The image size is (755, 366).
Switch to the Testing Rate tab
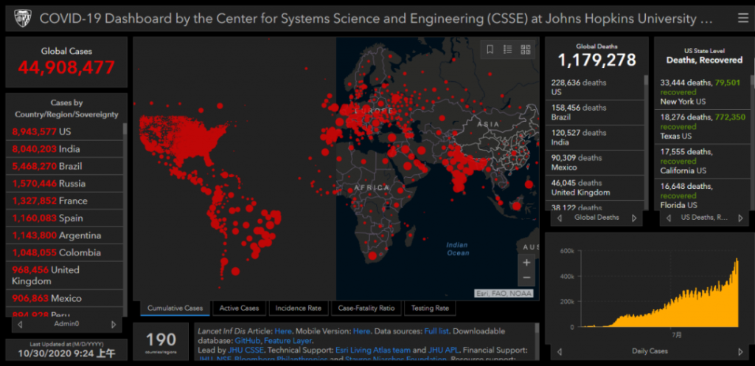coord(430,308)
